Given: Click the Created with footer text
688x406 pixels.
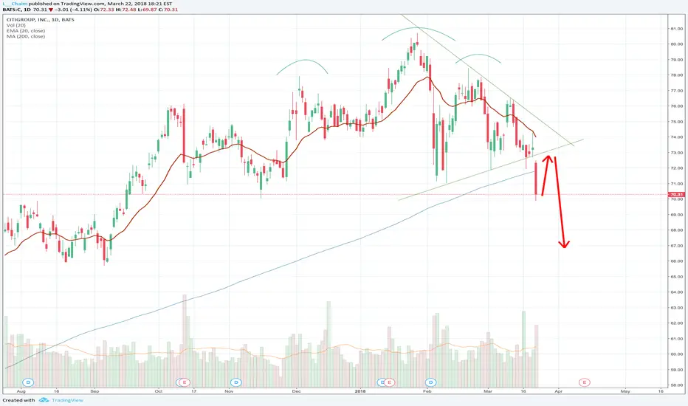Looking at the screenshot, I should point(18,400).
